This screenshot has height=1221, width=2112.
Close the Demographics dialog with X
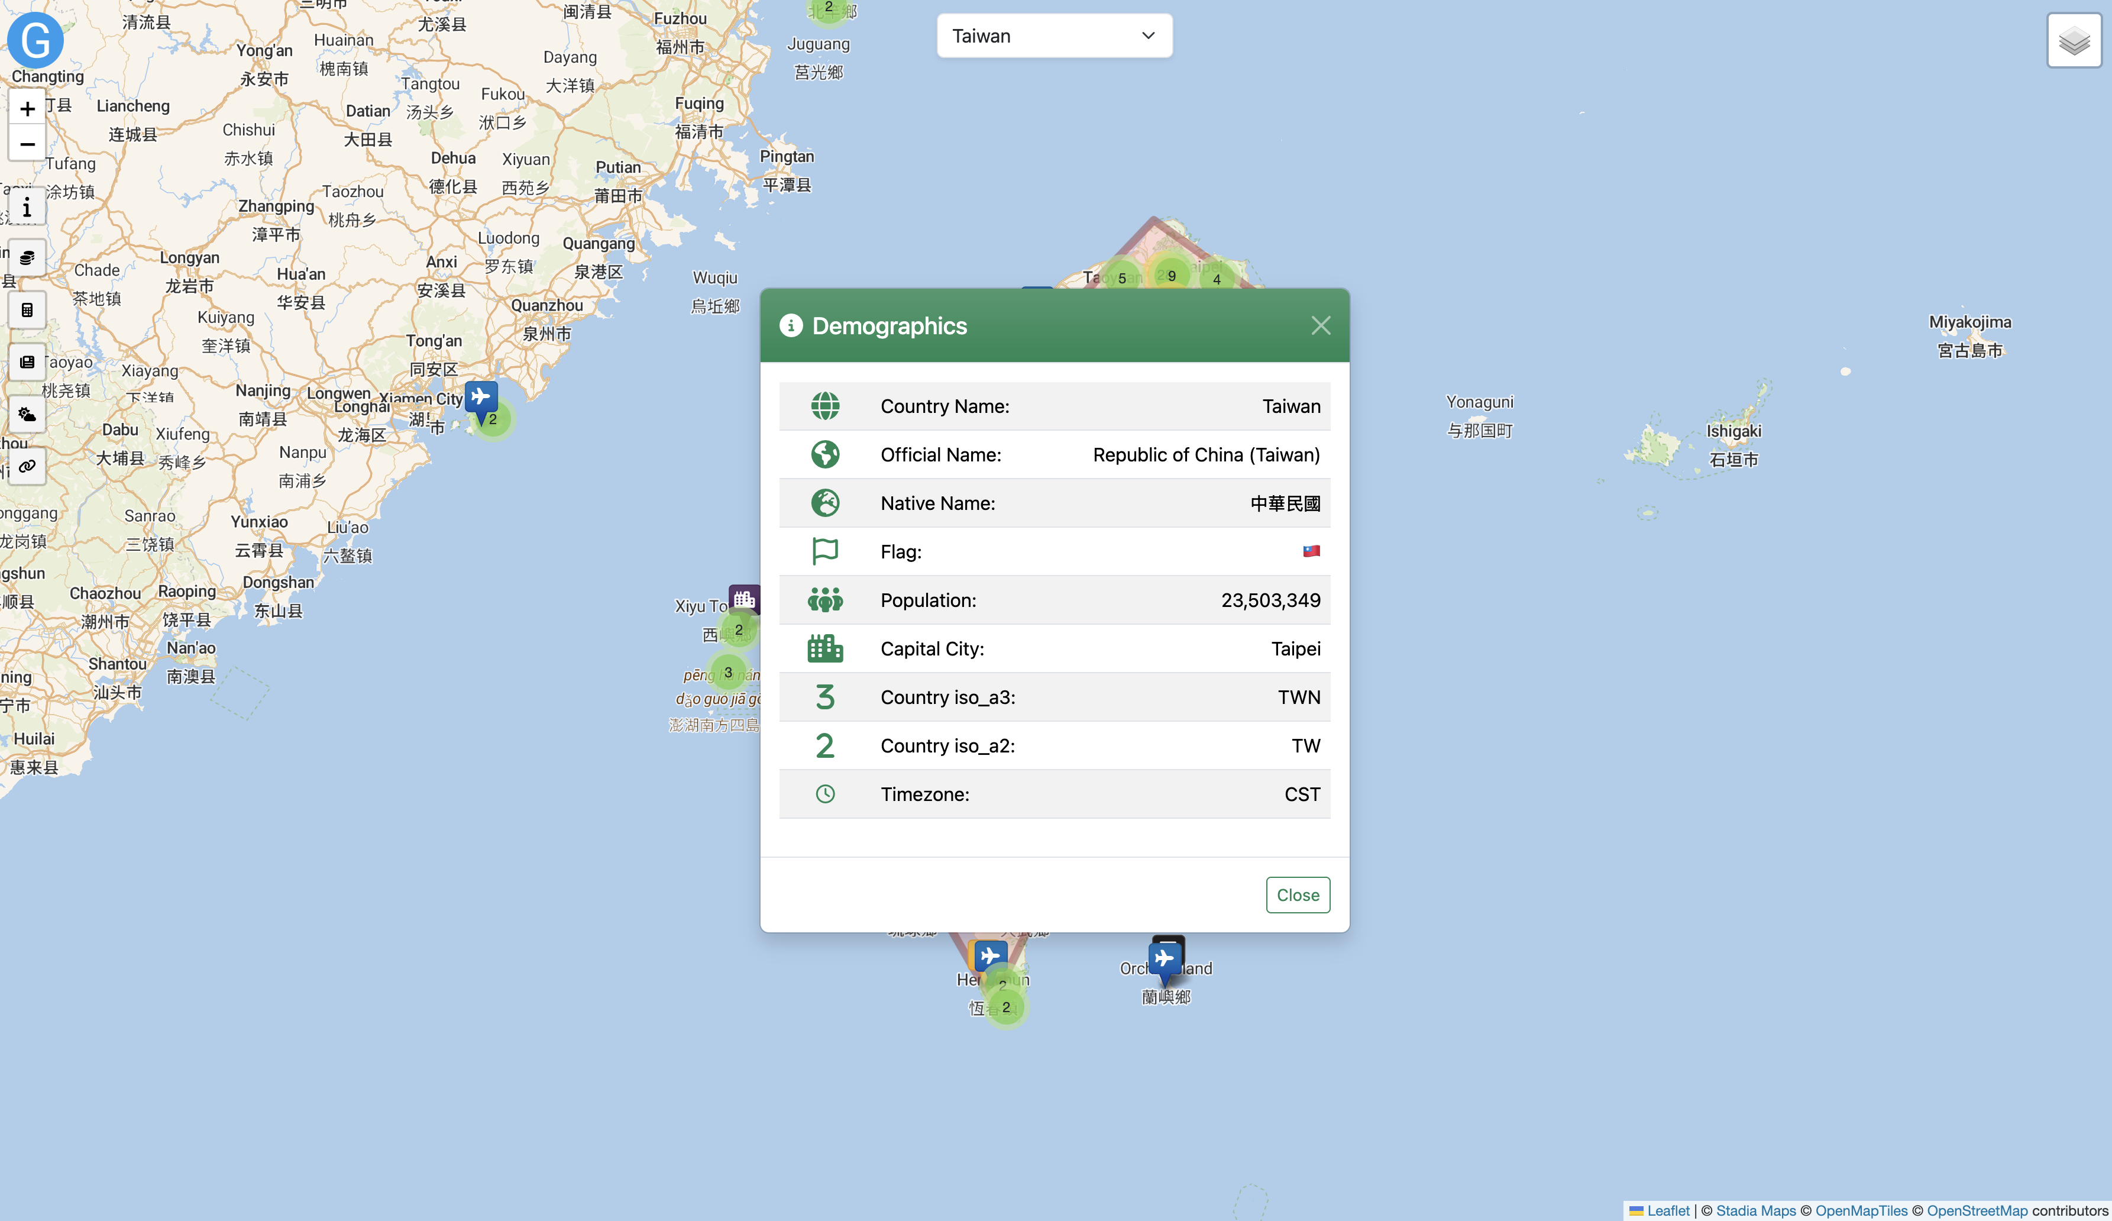tap(1320, 326)
